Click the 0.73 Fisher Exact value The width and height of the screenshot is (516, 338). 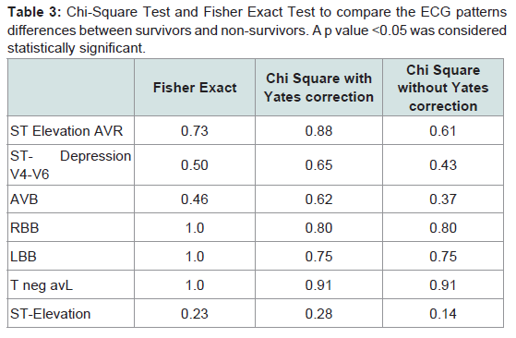tap(195, 131)
